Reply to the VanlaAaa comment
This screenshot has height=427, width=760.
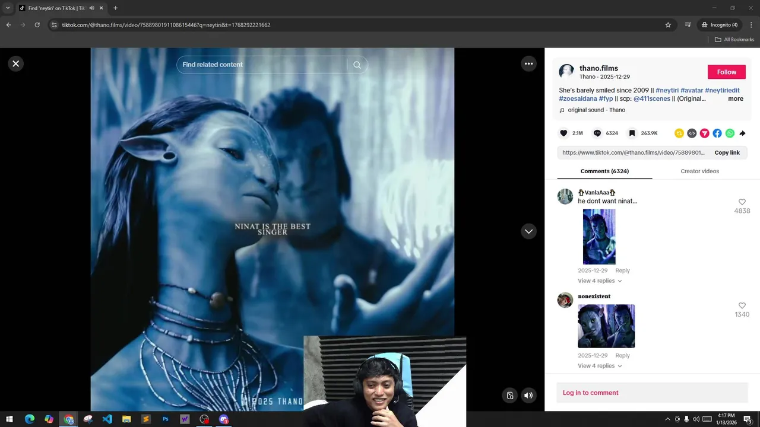click(x=622, y=270)
